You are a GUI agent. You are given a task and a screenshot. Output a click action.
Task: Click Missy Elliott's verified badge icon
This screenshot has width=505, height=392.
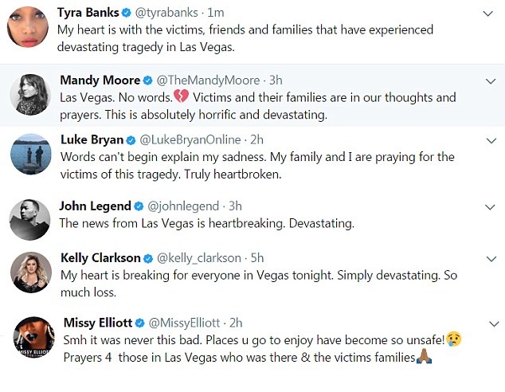tap(140, 323)
